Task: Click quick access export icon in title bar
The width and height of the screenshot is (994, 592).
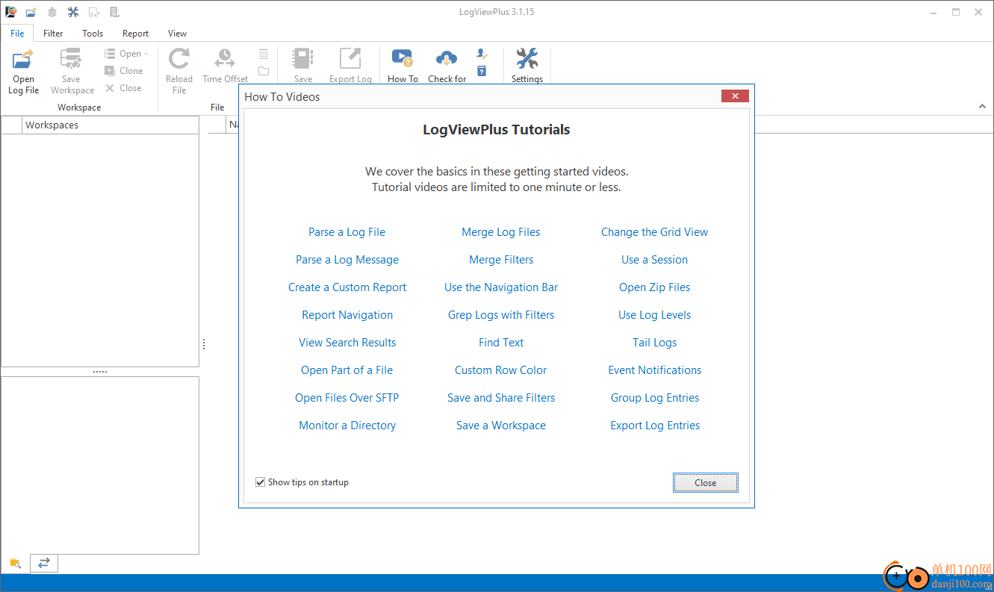Action: point(93,12)
